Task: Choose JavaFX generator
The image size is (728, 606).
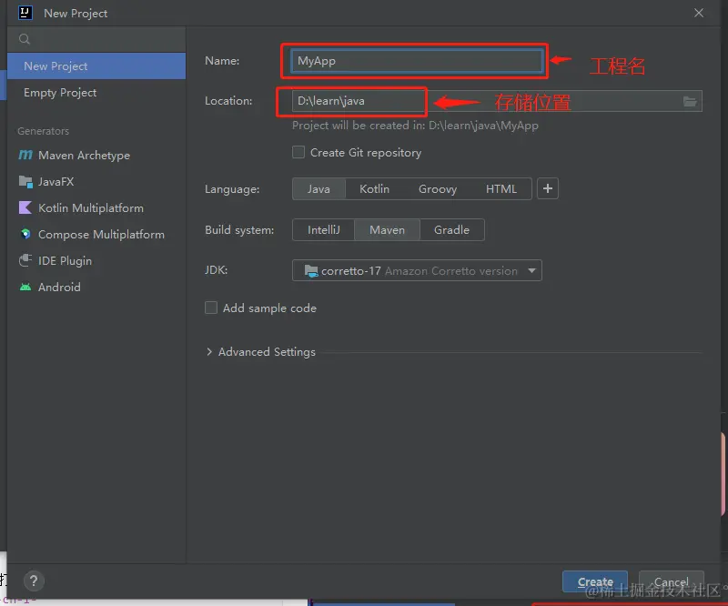Action: coord(96,182)
